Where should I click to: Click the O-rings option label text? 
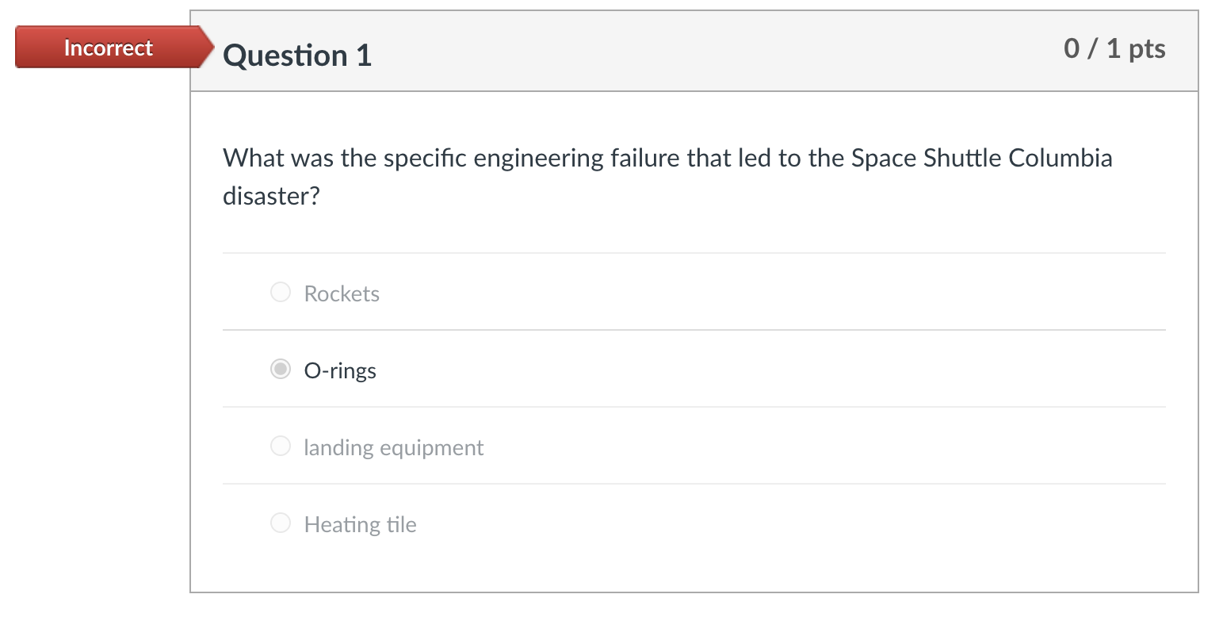pos(339,370)
